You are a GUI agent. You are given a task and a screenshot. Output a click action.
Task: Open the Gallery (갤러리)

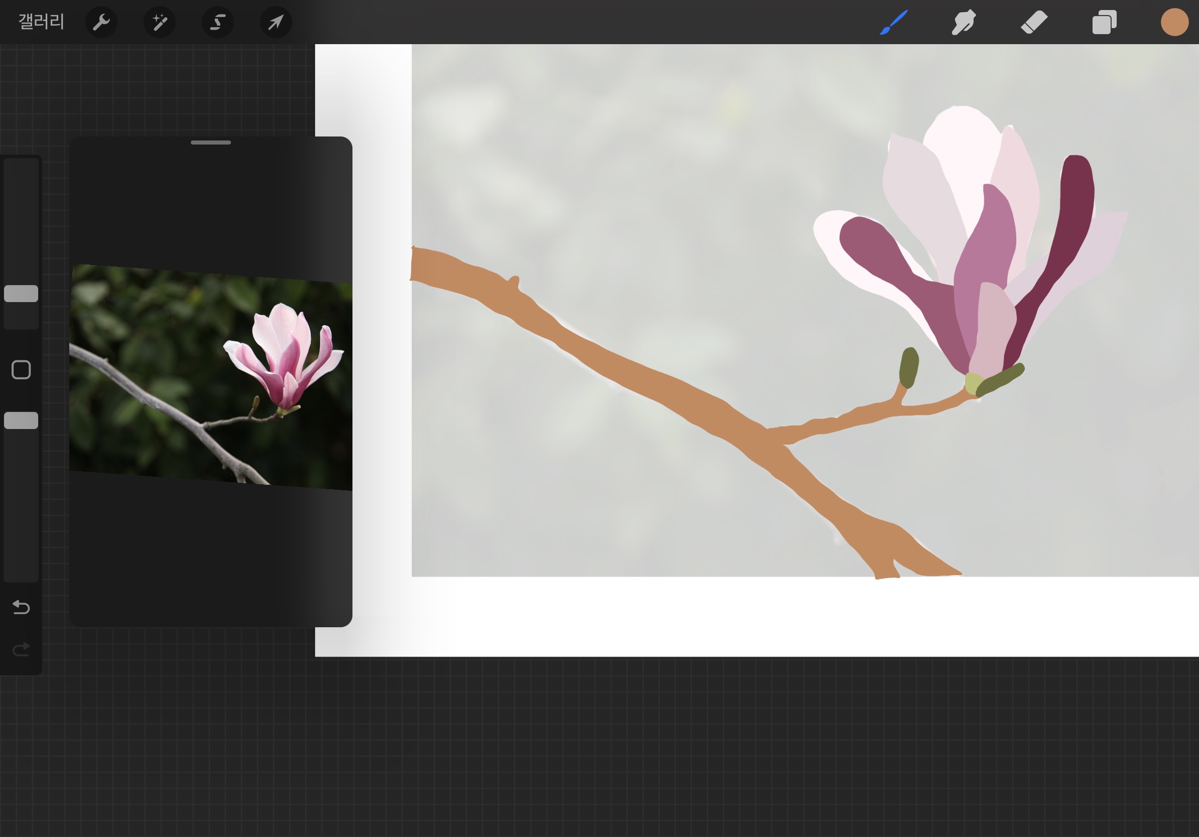click(41, 22)
